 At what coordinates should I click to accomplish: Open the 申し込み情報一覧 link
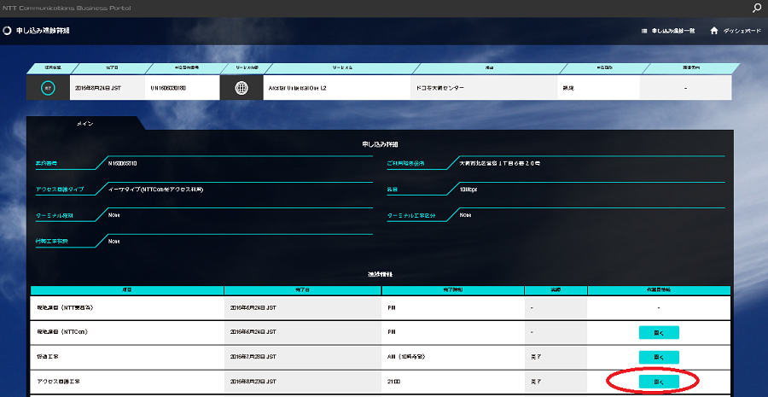(x=672, y=31)
